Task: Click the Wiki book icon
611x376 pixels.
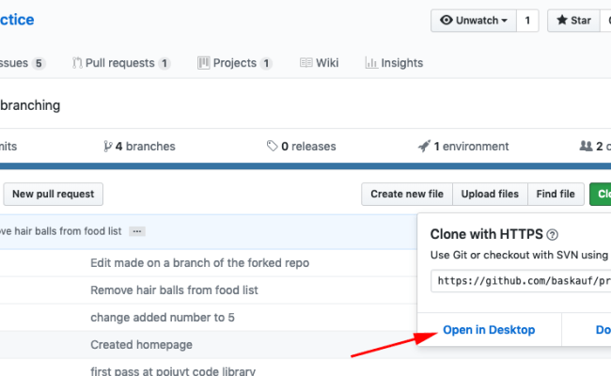Action: [305, 63]
